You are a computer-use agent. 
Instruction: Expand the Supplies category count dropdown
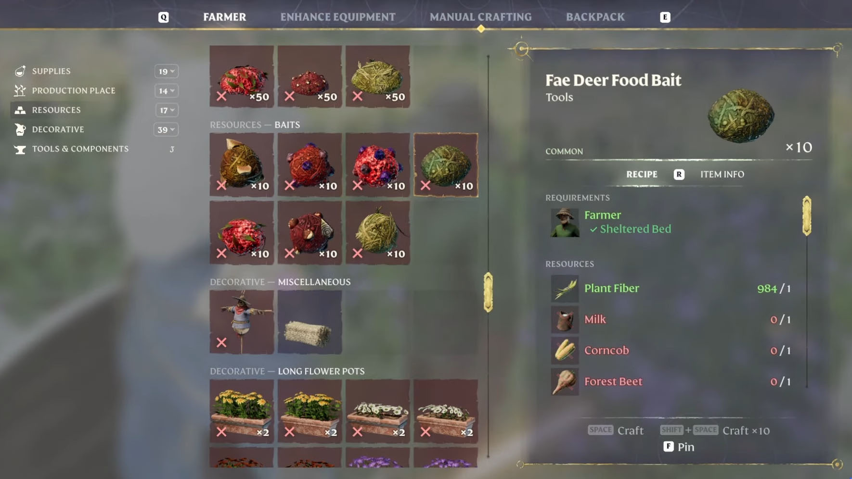(x=166, y=71)
